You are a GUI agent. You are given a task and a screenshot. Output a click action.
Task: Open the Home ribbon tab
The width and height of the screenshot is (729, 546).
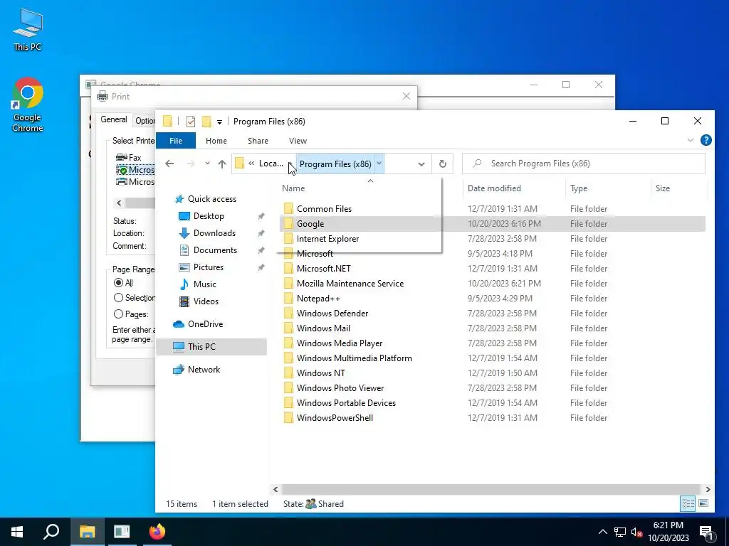[x=216, y=141]
